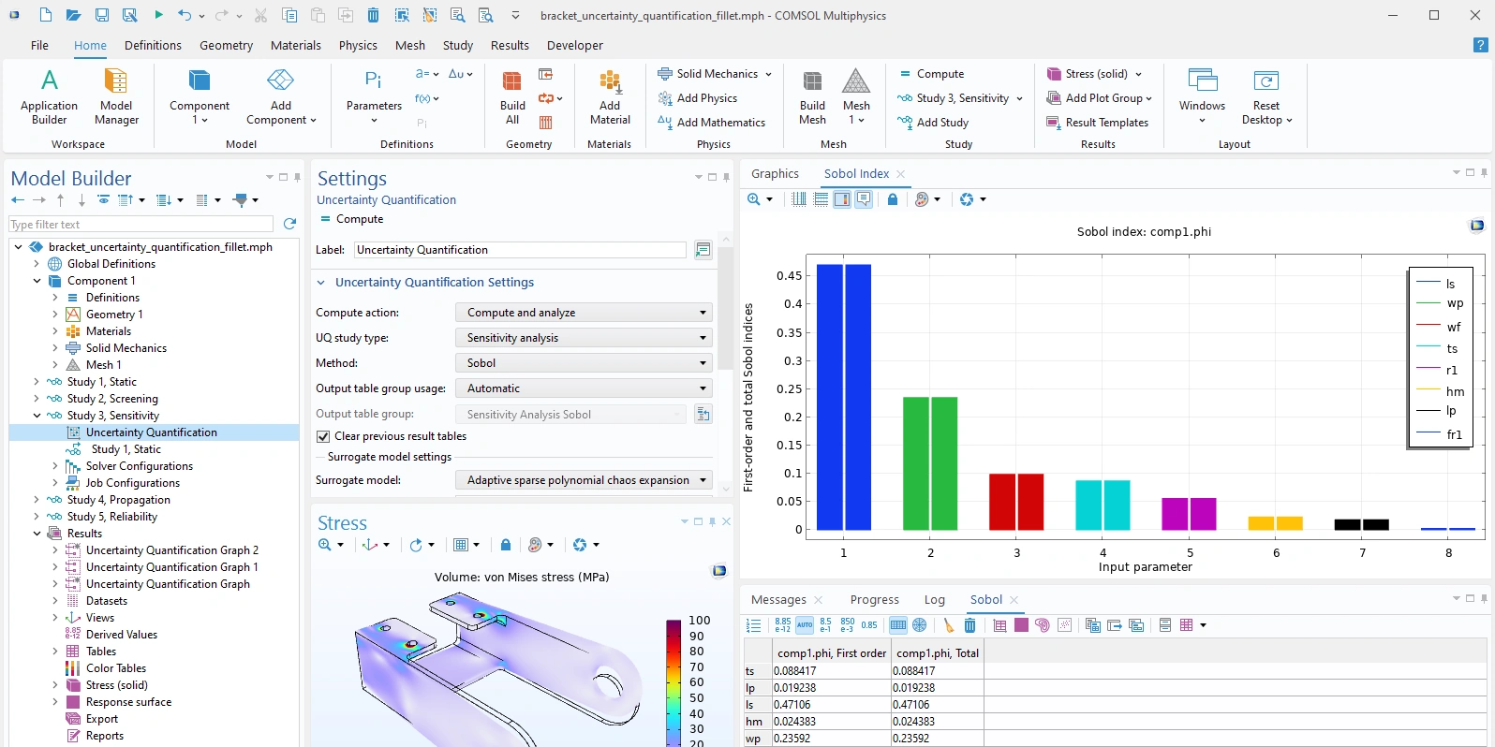Open the Model Manager
This screenshot has width=1495, height=747.
click(x=116, y=96)
